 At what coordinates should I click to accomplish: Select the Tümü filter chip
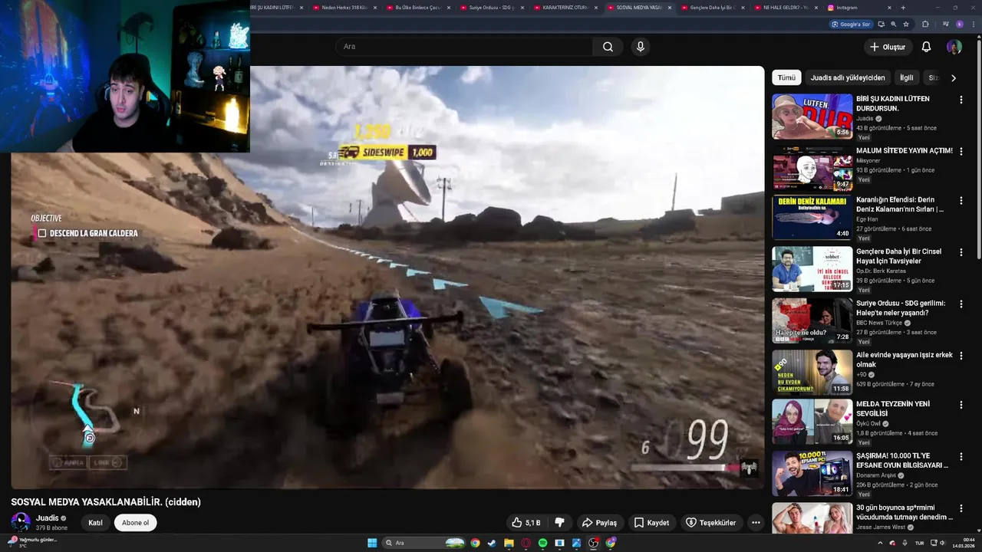point(786,77)
